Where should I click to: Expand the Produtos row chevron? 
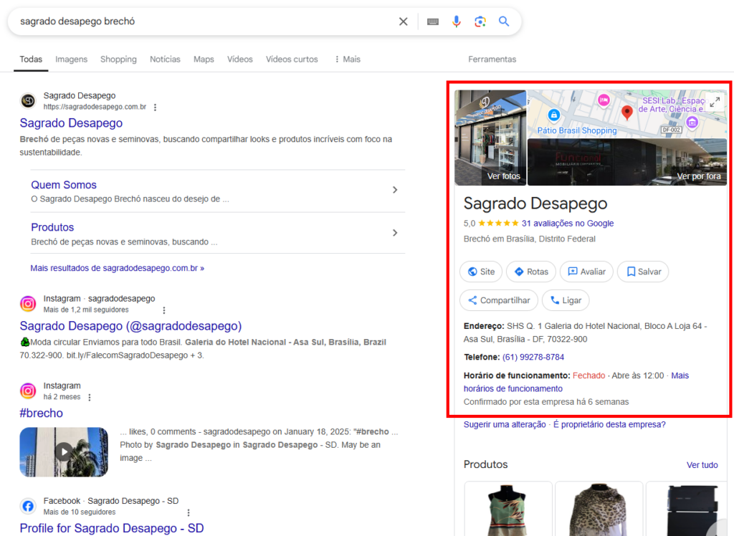395,233
